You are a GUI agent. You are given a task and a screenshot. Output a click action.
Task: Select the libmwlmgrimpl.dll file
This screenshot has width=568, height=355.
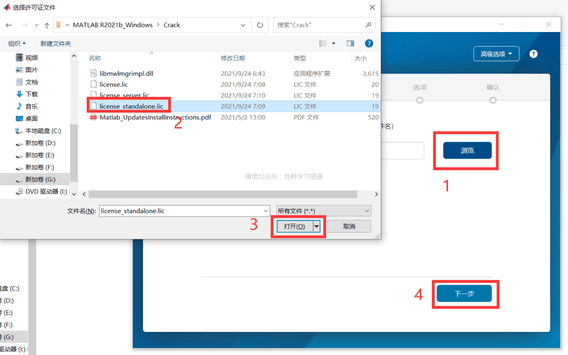127,74
